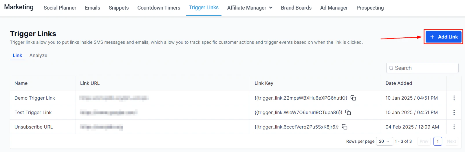Image resolution: width=465 pixels, height=152 pixels.
Task: Open Countdown Timers in the navigation
Action: [x=159, y=8]
